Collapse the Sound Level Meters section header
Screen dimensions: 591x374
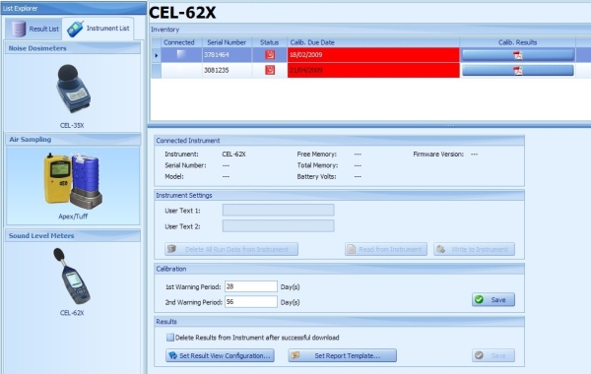coord(73,236)
